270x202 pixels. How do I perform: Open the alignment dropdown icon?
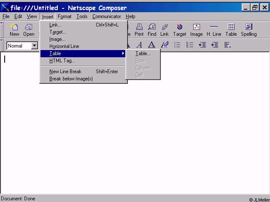228,45
